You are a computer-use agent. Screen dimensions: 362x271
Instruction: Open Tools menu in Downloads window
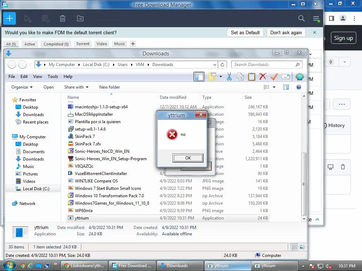click(x=53, y=77)
